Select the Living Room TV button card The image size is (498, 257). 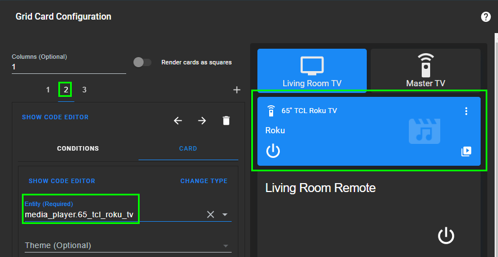point(312,71)
